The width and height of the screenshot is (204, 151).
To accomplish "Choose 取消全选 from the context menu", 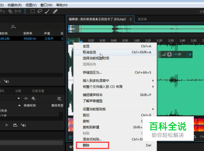I will 115,52.
